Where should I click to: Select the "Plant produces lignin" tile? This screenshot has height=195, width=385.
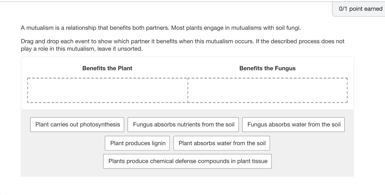coord(137,143)
